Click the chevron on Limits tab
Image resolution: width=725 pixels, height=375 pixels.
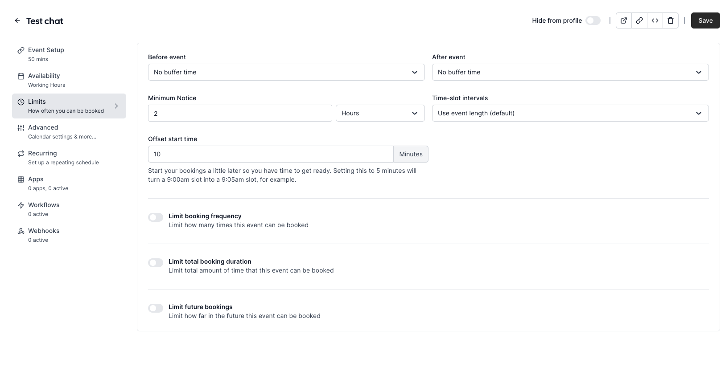pos(116,106)
